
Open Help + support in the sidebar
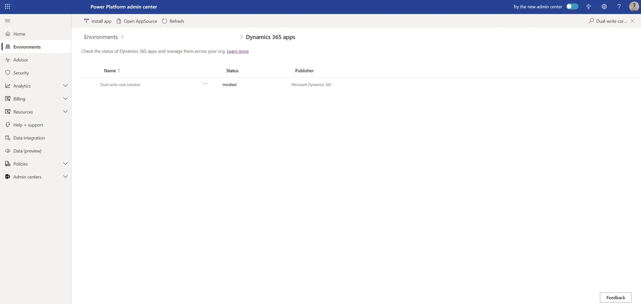[36, 125]
